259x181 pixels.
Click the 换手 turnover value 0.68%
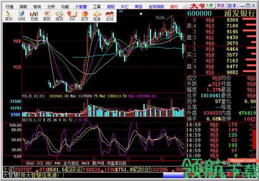click(x=214, y=119)
